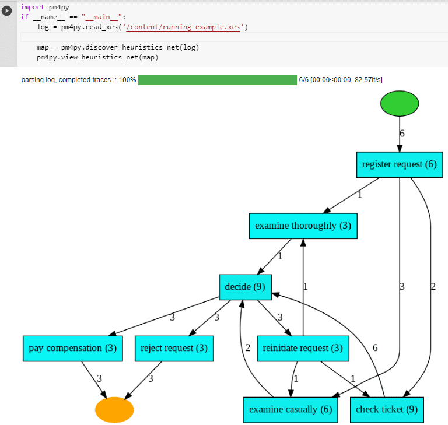Screen dimensions: 448x425
Task: Open the '/content/running-example.xes' path link
Action: point(183,27)
